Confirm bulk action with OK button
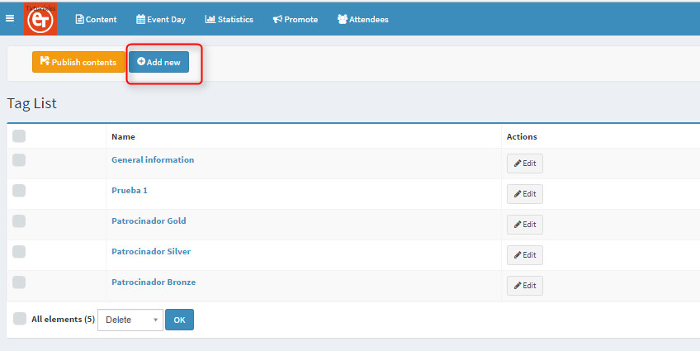700x351 pixels. click(x=179, y=320)
